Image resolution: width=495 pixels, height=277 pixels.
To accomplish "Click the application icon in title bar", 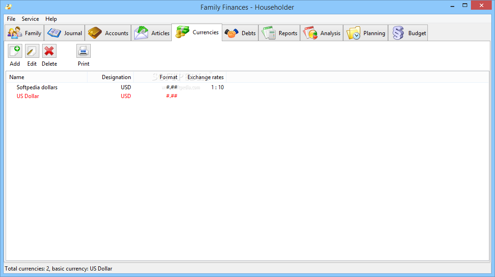I will point(8,6).
